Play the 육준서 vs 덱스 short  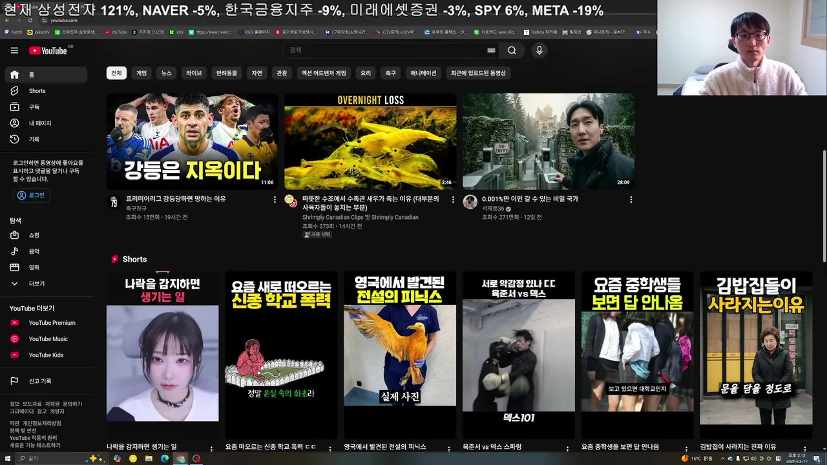[x=519, y=355]
